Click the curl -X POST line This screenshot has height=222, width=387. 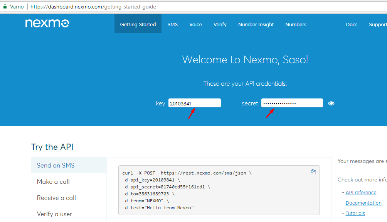[x=187, y=173]
